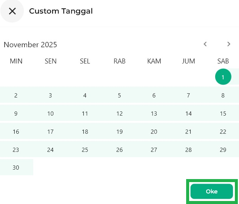The height and width of the screenshot is (204, 239).
Task: Click date 19 under RAB
Action: (119, 131)
